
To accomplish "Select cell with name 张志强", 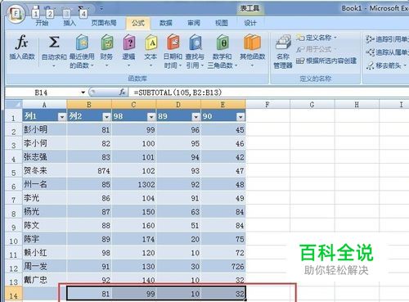I will (x=44, y=156).
